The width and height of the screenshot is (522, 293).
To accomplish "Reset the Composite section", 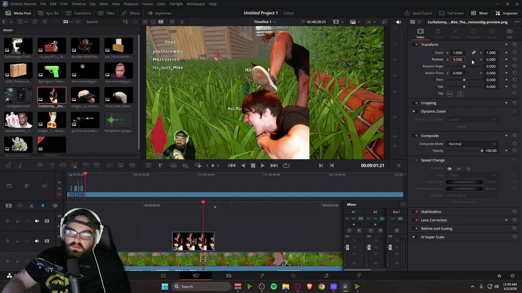I will tap(515, 136).
